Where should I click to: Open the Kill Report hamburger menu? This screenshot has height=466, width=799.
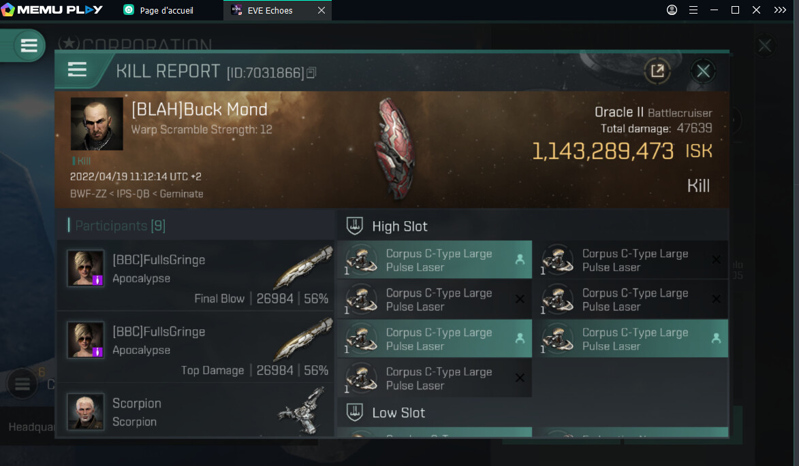(x=77, y=70)
